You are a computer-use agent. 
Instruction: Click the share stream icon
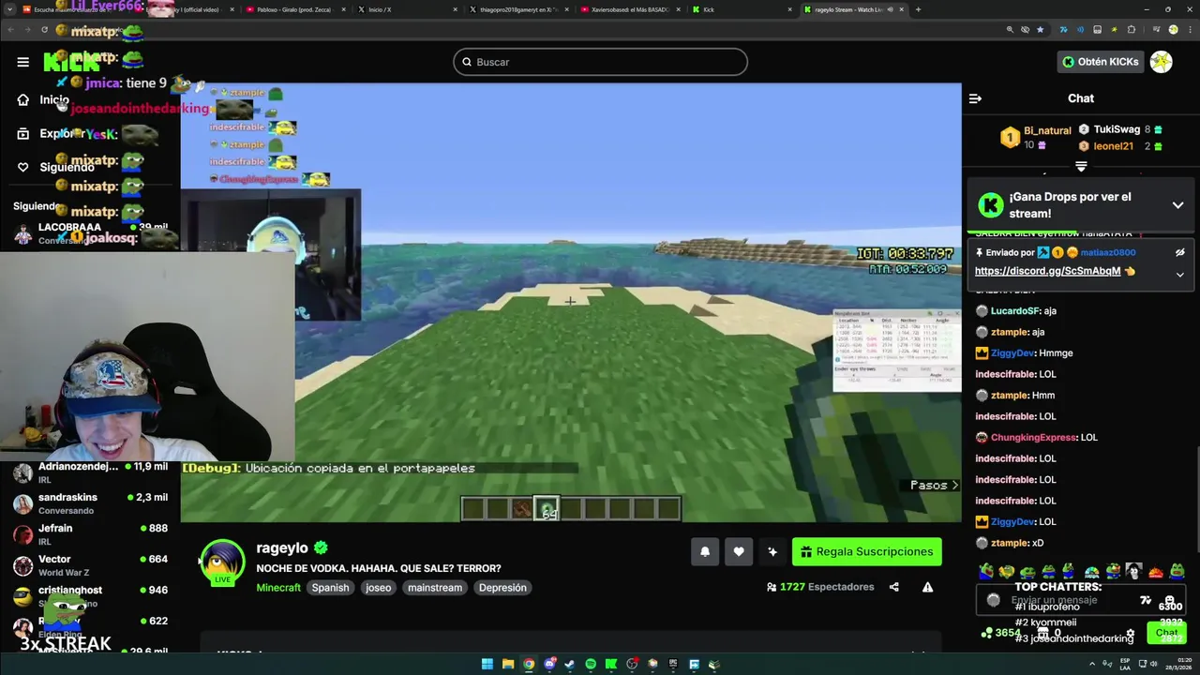pyautogui.click(x=893, y=587)
